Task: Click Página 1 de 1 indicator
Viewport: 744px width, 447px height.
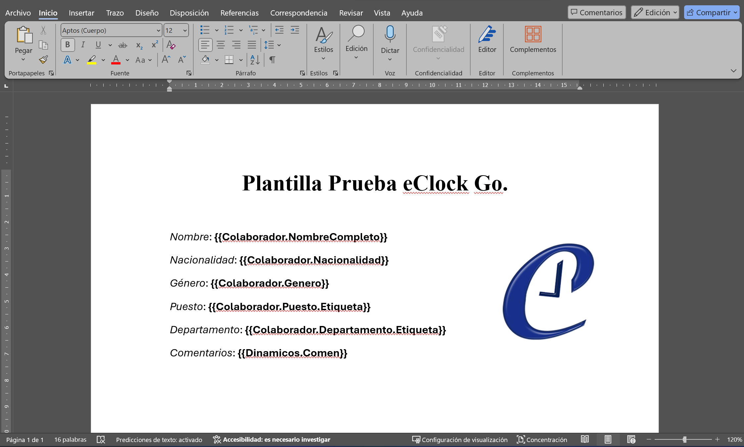Action: tap(25, 440)
